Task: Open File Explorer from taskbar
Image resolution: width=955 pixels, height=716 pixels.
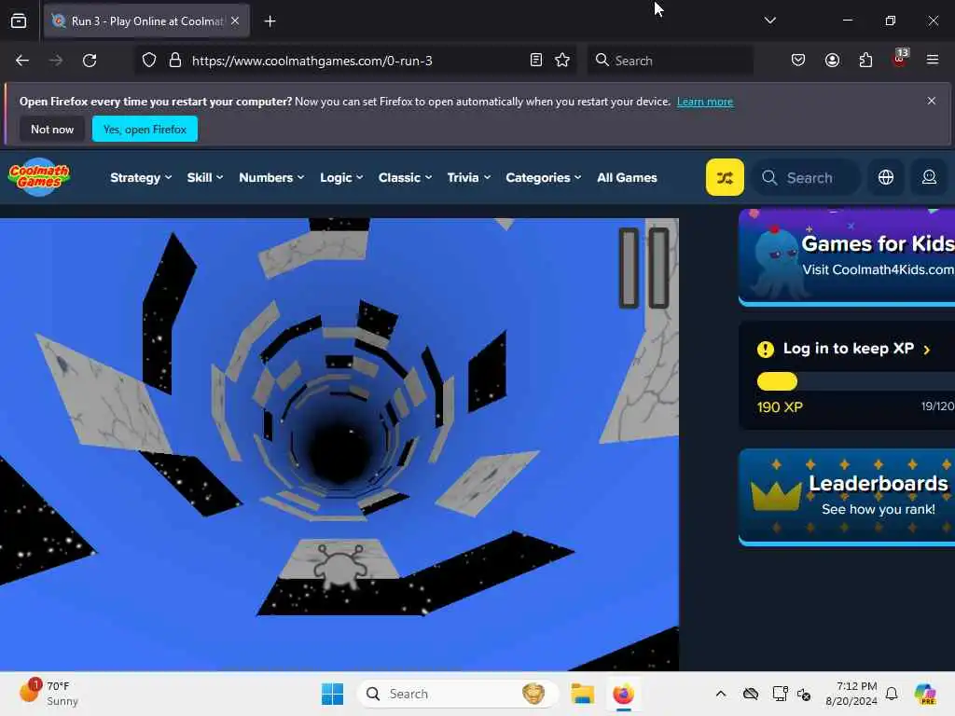Action: 582,694
